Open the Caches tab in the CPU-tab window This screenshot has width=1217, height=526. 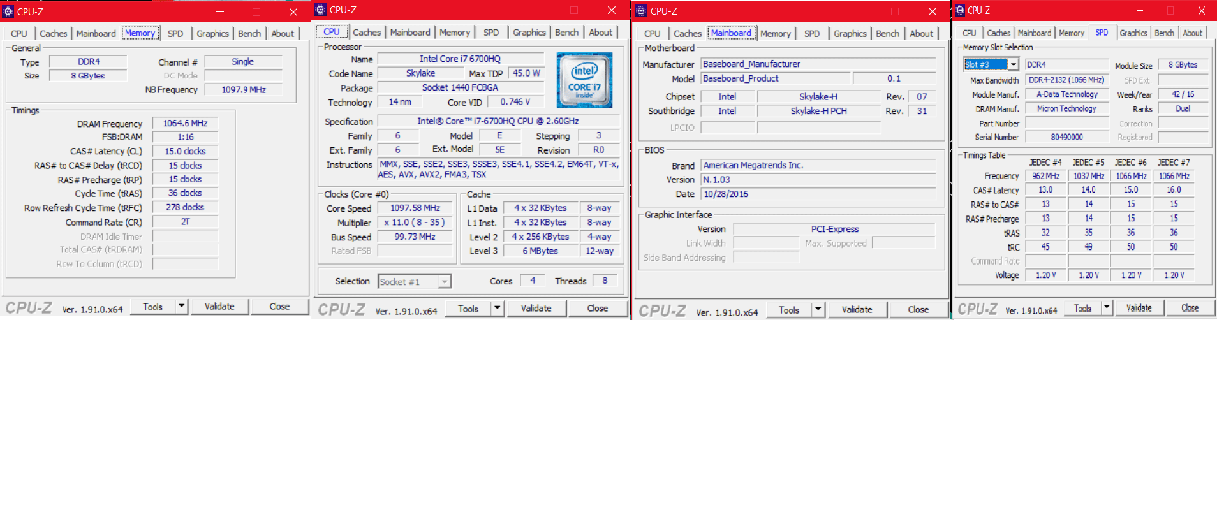[367, 33]
